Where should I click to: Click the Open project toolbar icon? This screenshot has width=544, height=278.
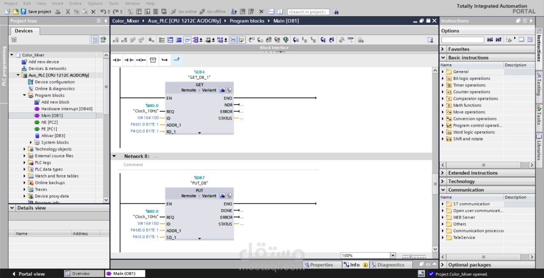pos(16,11)
